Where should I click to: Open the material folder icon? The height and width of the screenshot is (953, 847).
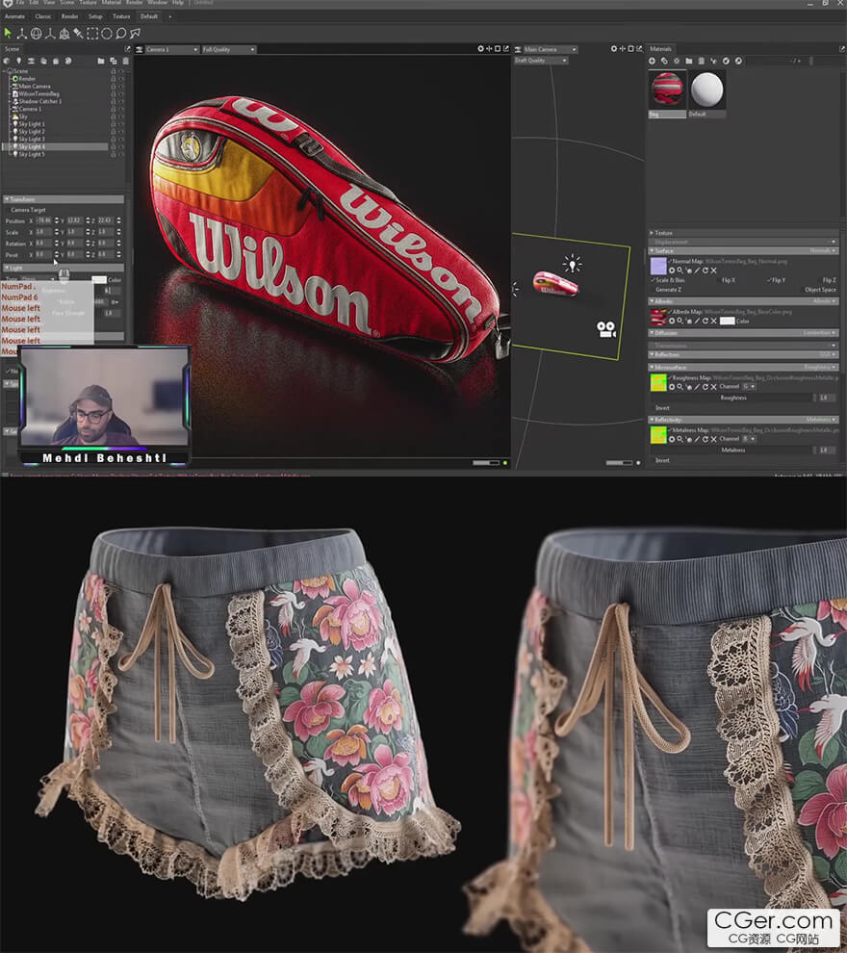(x=689, y=61)
